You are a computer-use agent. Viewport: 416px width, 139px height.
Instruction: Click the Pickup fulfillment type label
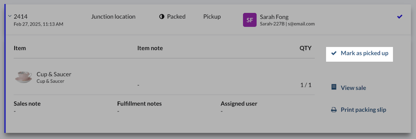[212, 17]
